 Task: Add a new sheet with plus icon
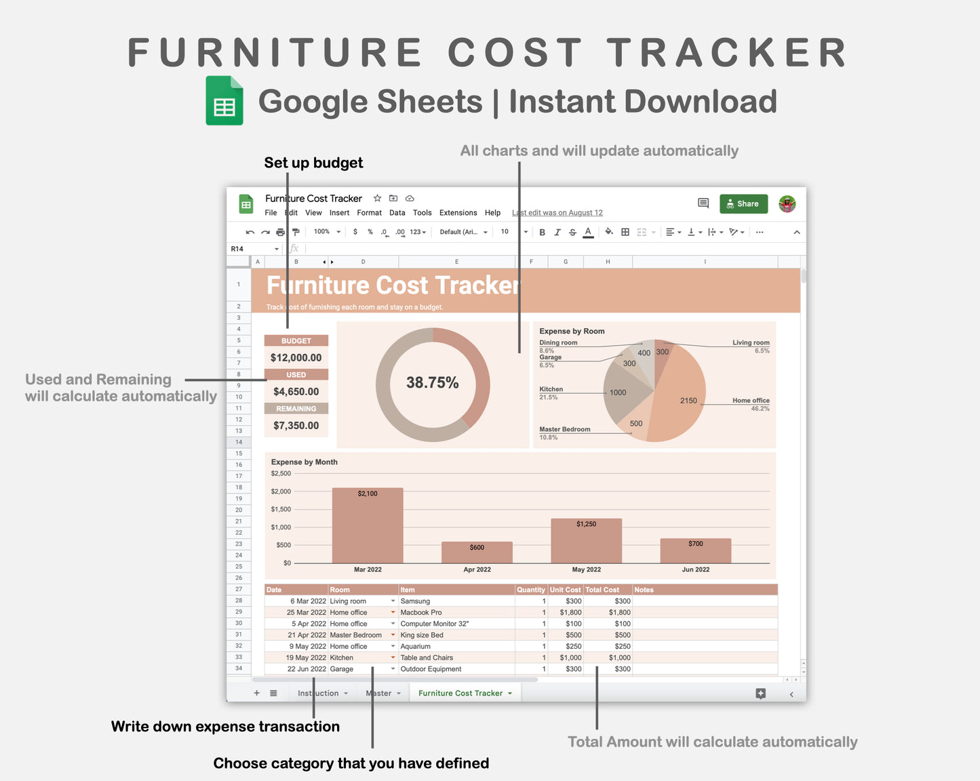[x=256, y=694]
